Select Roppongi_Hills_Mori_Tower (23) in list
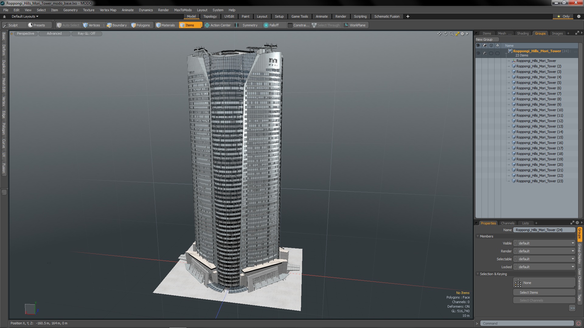Screen dimensions: 584x328 coord(539,181)
